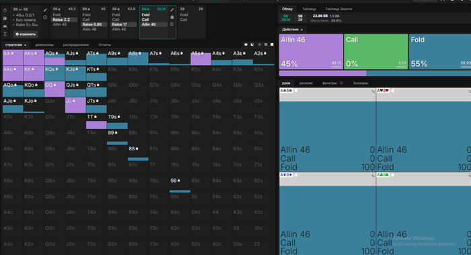471x255 pixels.
Task: Click the reset icon atop left sidebar
Action: pyautogui.click(x=5, y=10)
